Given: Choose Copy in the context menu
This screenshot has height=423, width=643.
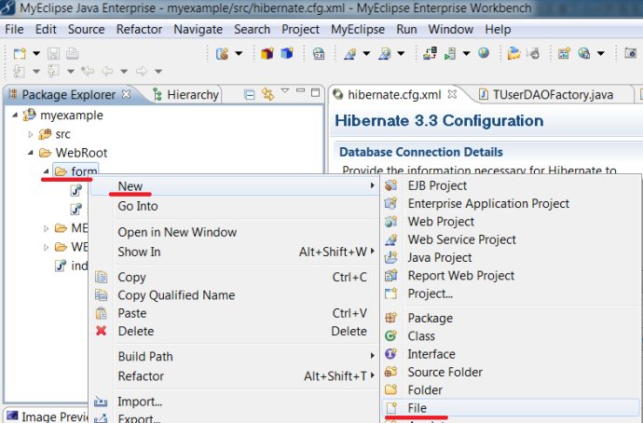Looking at the screenshot, I should (235, 278).
